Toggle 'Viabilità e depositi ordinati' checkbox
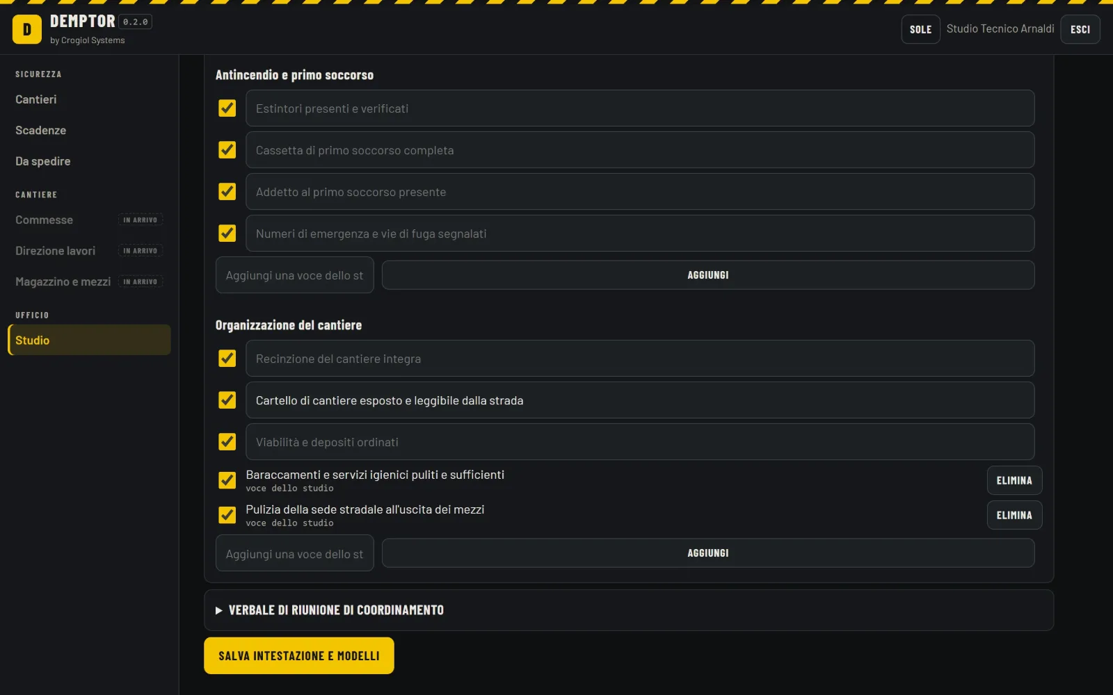Screen dimensions: 1113x695 click(x=227, y=442)
